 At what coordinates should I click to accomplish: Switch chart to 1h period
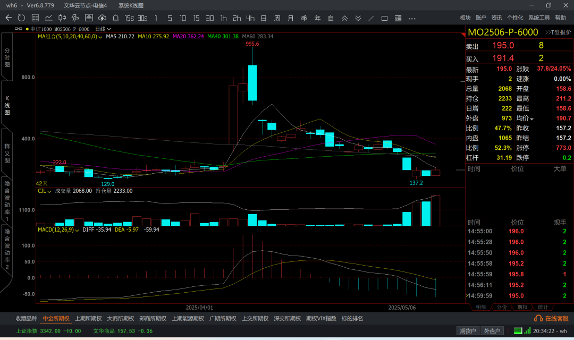(x=223, y=18)
